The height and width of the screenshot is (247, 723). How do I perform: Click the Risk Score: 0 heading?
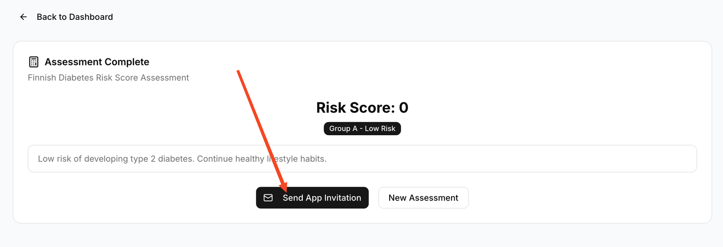click(362, 108)
